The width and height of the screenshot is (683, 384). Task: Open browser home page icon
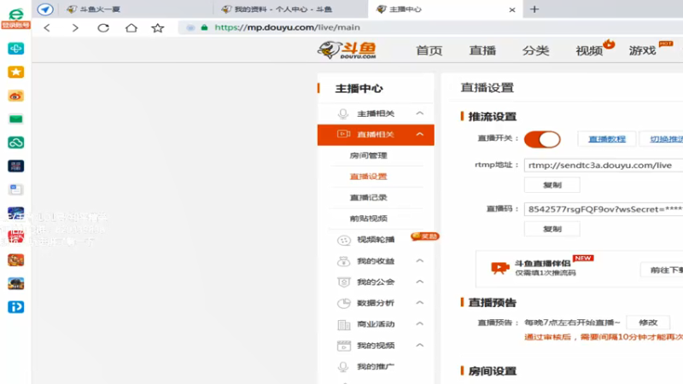coord(131,28)
